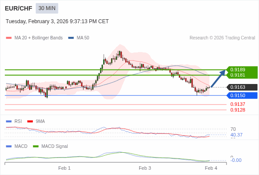Viewport: 259px width, 175px height.
Task: Click the 0.9163 current price tag
Action: pos(242,87)
